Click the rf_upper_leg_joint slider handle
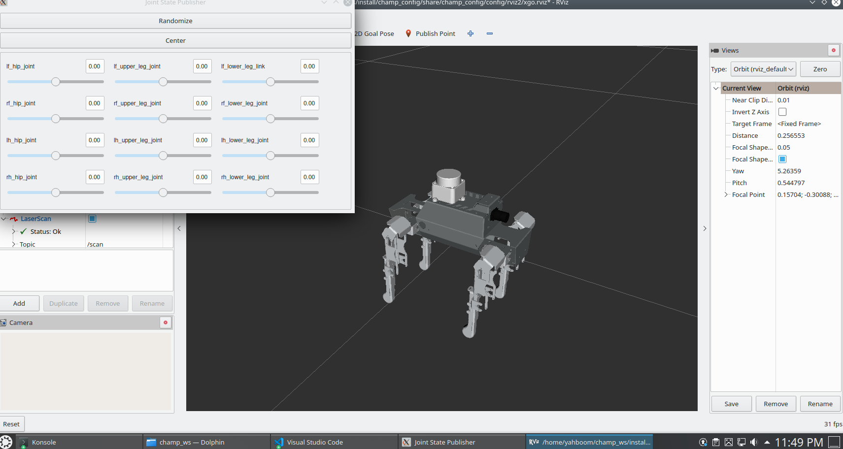 163,119
